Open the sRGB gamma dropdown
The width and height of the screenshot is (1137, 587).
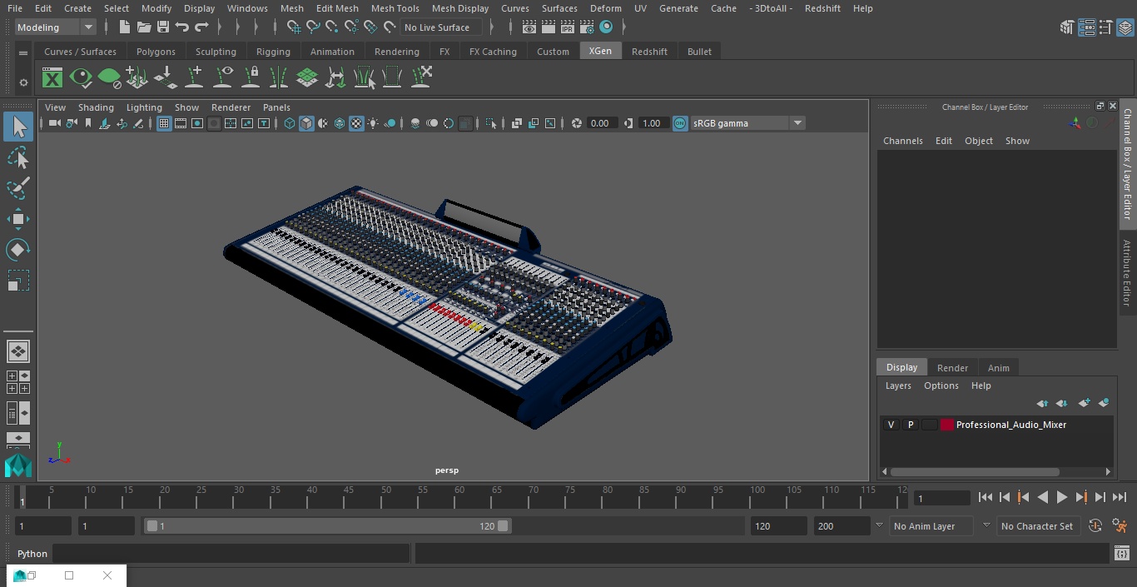point(747,123)
